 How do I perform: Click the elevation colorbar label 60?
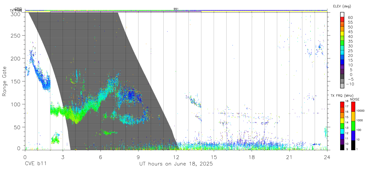350,17
